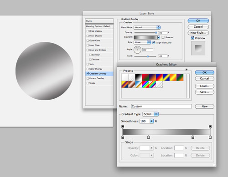Choose the Black, White gradient preset
Viewport: 228px width, 177px height.
(139, 77)
